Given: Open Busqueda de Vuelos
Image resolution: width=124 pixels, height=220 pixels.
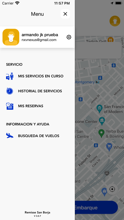Looking at the screenshot, I should 37,136.
